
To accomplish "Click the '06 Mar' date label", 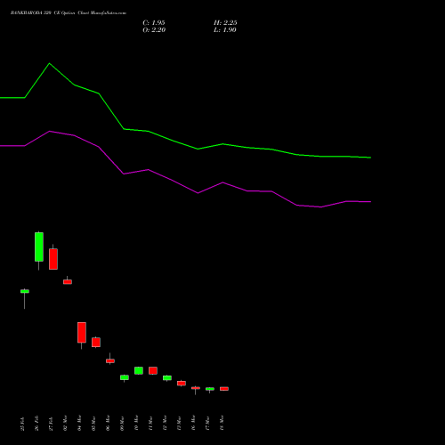I will click(109, 423).
